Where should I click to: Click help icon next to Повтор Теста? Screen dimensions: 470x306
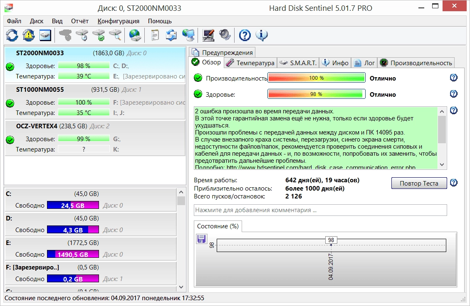(x=454, y=182)
